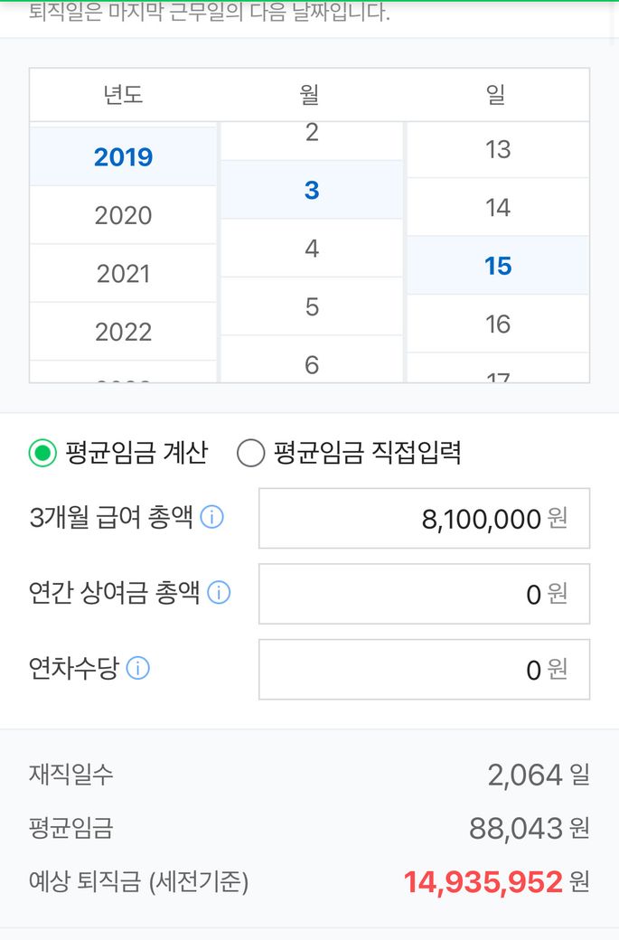
Task: Select 평균임금 계산 radio option
Action: [42, 453]
